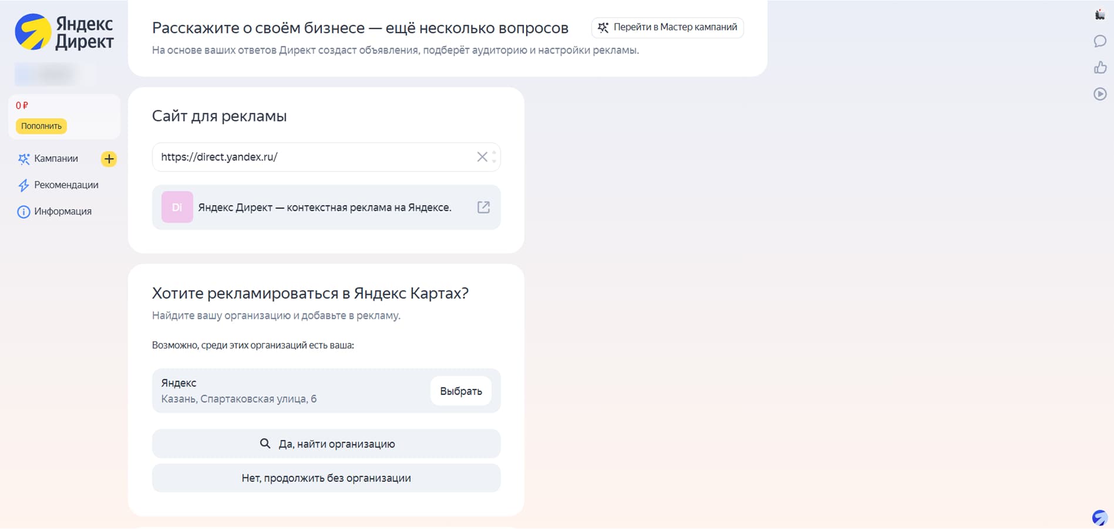Screen dimensions: 1114x529
Task: Open the chat bubble icon on the right panel
Action: (1100, 41)
